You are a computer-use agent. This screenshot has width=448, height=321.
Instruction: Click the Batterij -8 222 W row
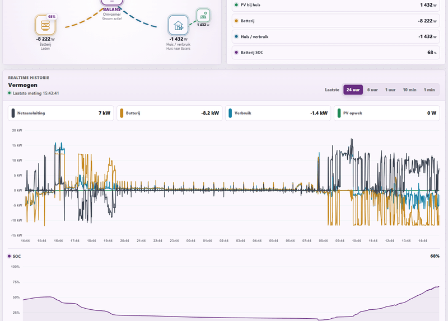[335, 21]
